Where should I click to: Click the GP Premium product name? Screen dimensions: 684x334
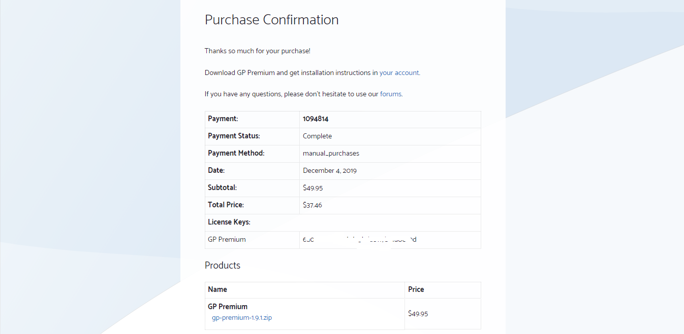tap(228, 306)
